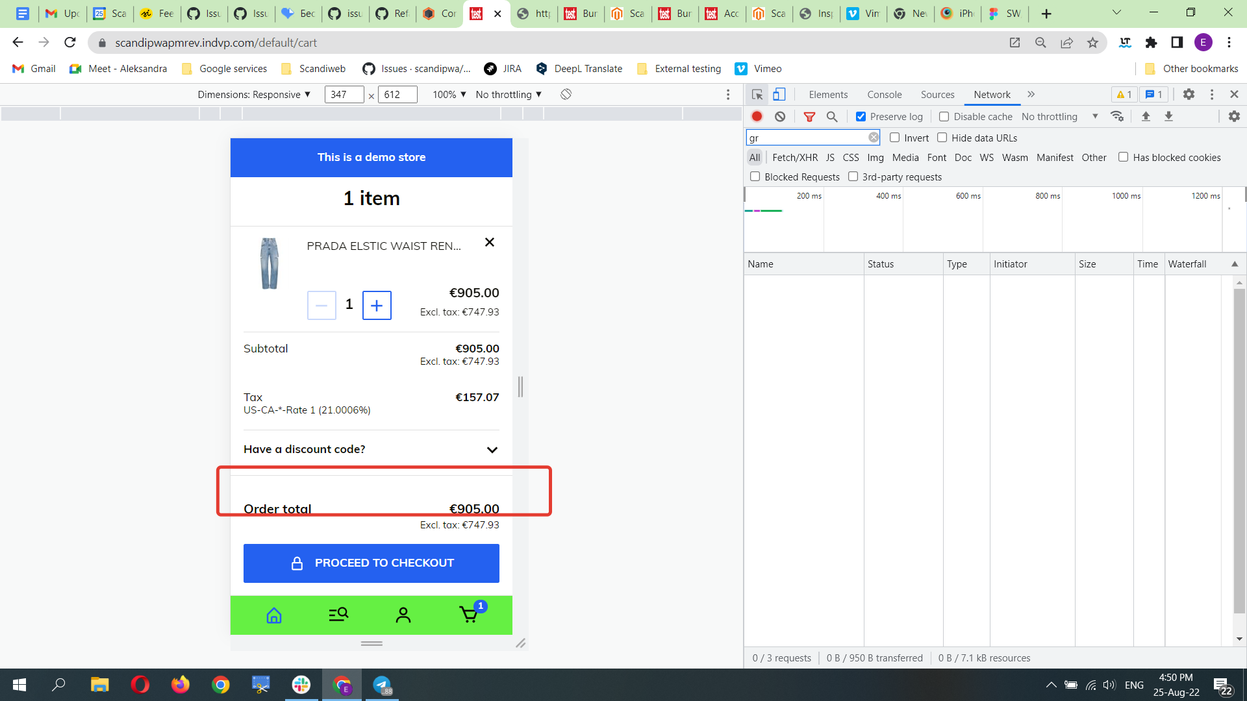Export HAR file from Network panel
Viewport: 1247px width, 701px height.
(x=1169, y=116)
